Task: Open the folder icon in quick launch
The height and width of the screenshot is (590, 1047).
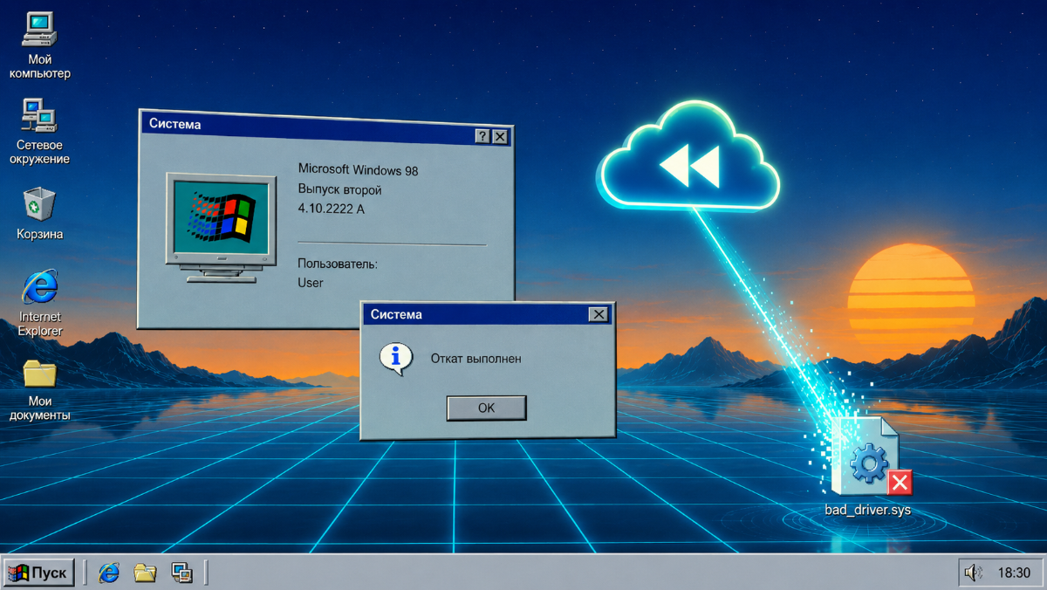Action: 145,573
